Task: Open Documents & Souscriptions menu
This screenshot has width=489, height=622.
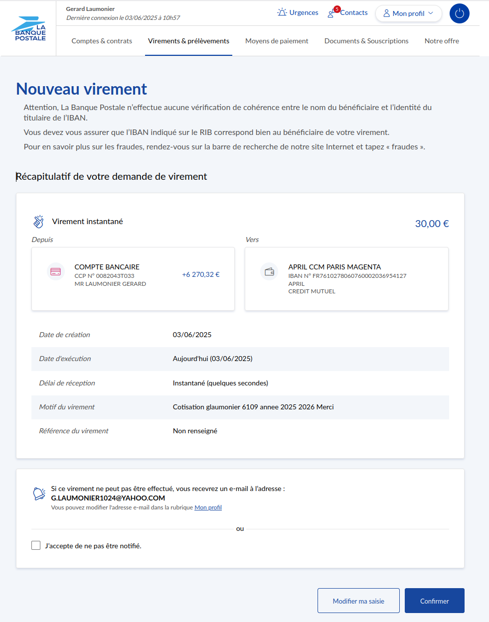Action: click(366, 41)
